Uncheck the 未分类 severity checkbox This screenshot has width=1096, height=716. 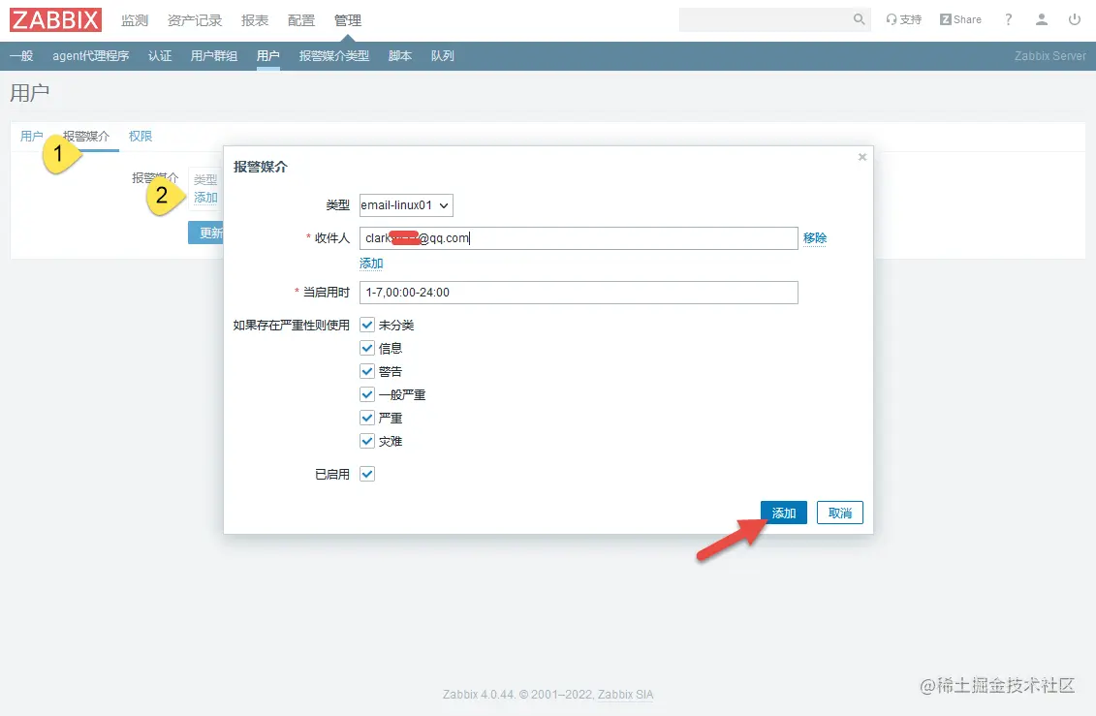(x=366, y=325)
